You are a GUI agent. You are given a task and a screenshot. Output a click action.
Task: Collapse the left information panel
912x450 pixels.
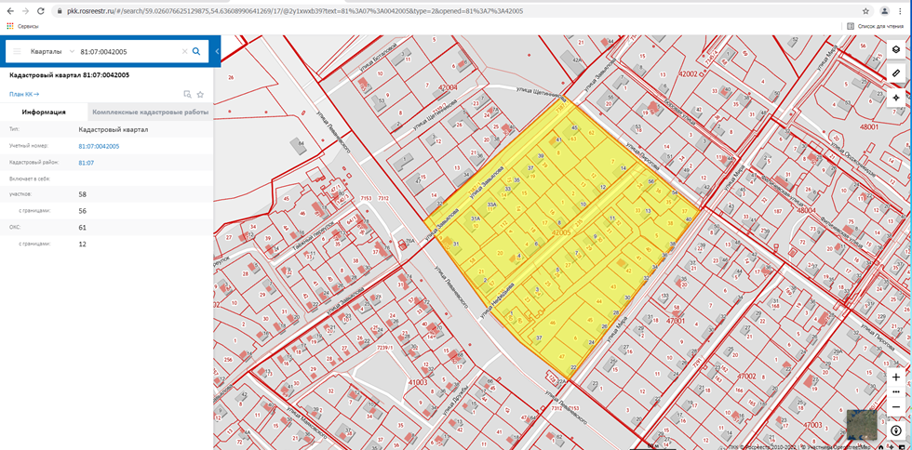point(217,52)
